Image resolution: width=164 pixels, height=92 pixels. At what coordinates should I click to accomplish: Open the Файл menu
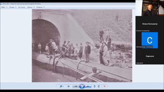(x=3, y=7)
